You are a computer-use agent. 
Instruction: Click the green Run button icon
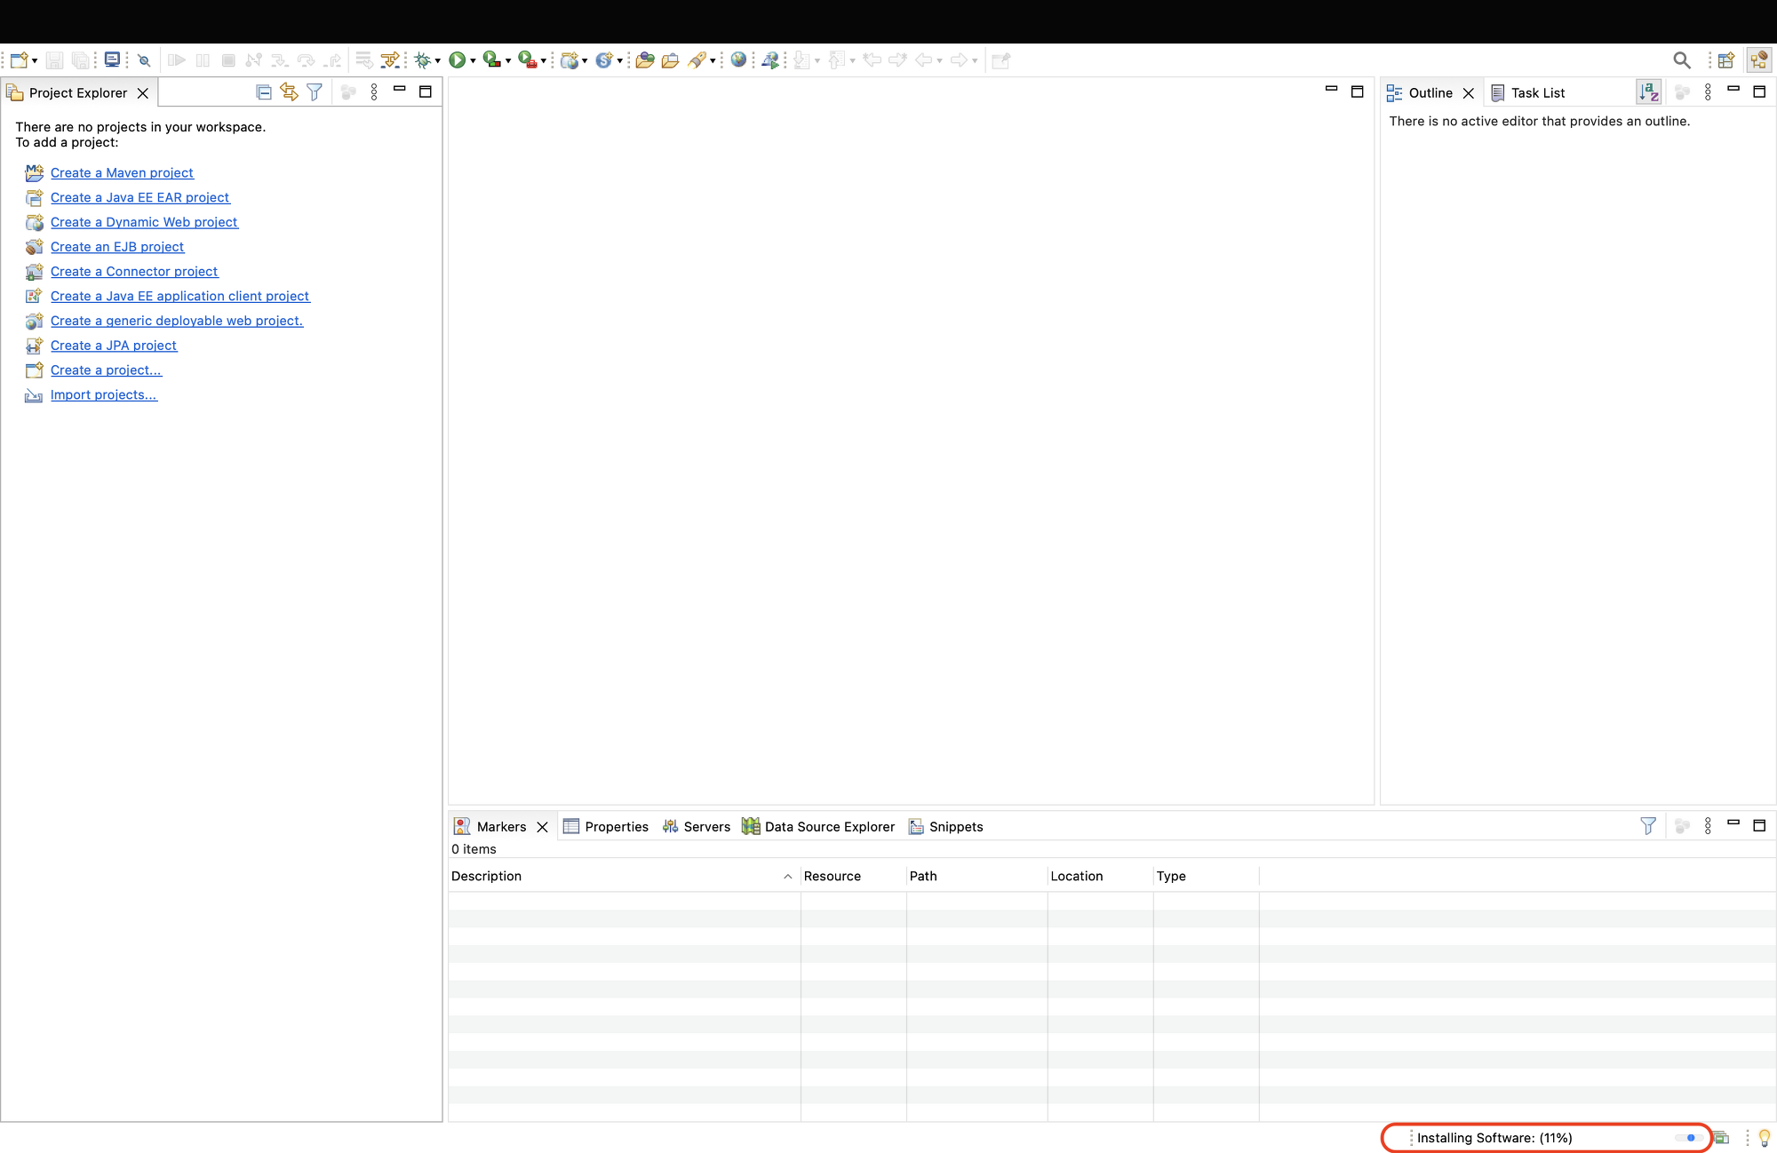[x=457, y=60]
